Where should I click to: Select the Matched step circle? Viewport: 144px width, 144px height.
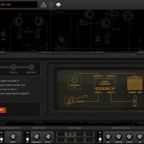pos(31,67)
